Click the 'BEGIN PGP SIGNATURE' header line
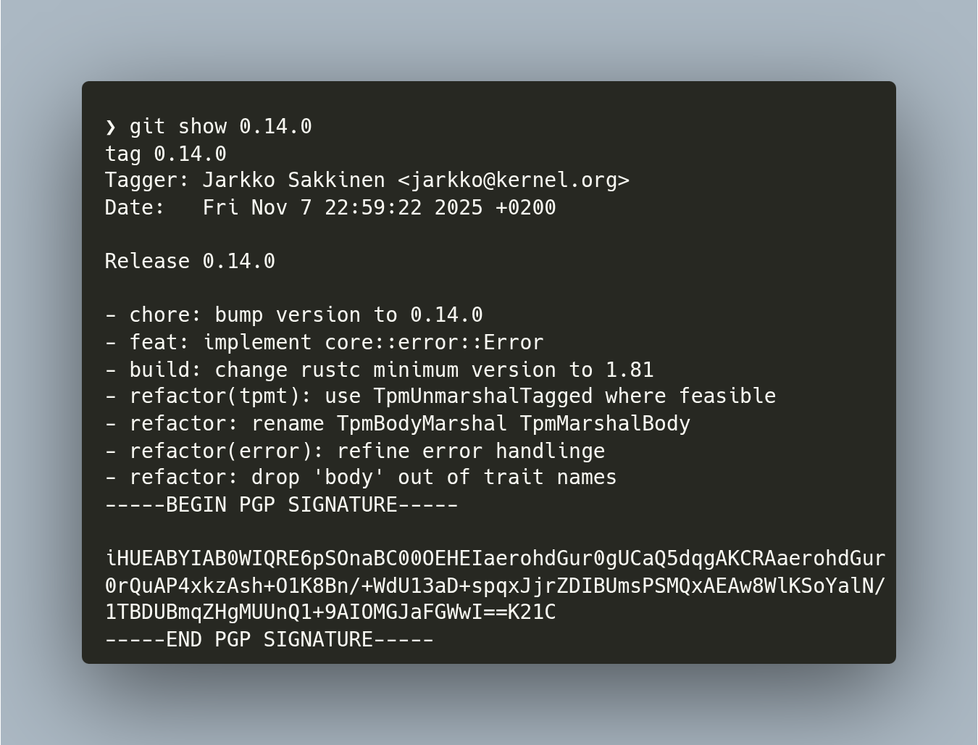Viewport: 978px width, 745px height. [281, 505]
